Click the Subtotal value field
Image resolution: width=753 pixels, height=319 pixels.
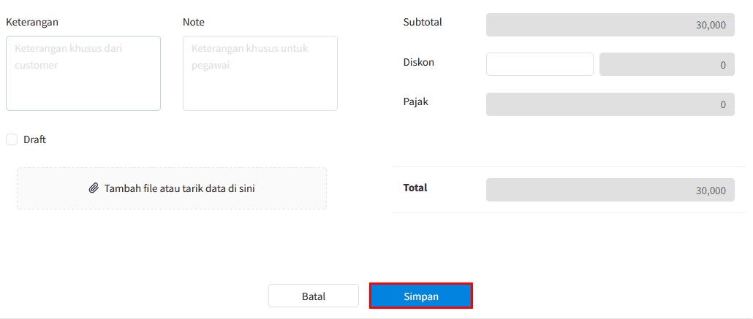pos(610,25)
